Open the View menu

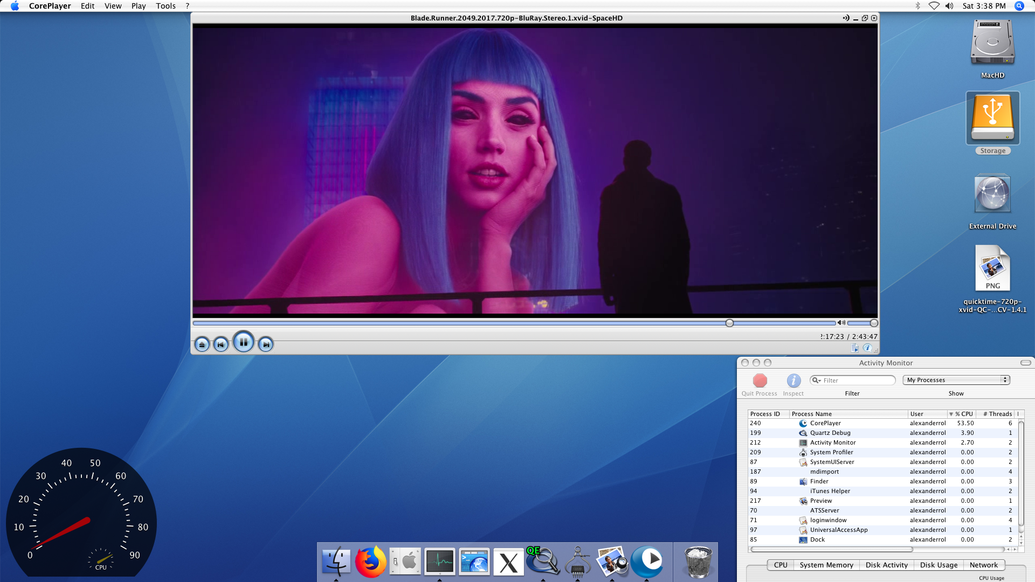pyautogui.click(x=113, y=6)
